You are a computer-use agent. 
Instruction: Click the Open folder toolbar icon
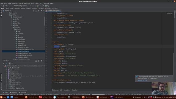point(1,6)
